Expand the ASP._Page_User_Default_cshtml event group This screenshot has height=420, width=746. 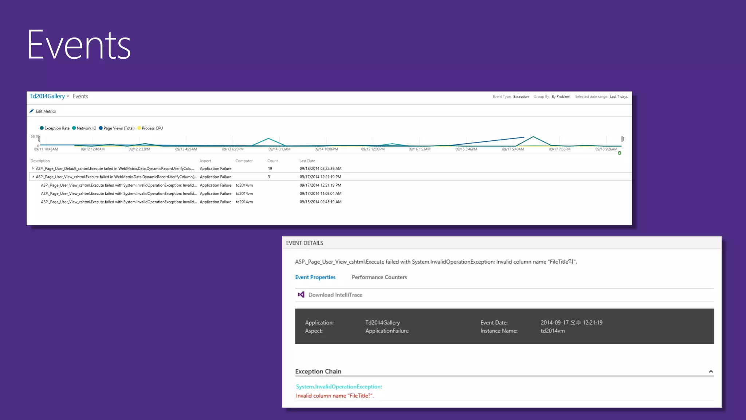click(33, 168)
